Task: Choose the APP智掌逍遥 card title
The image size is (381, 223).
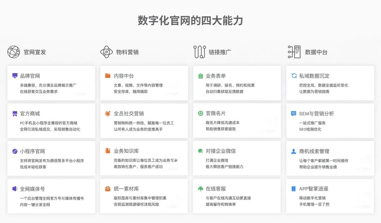Action: [x=314, y=189]
